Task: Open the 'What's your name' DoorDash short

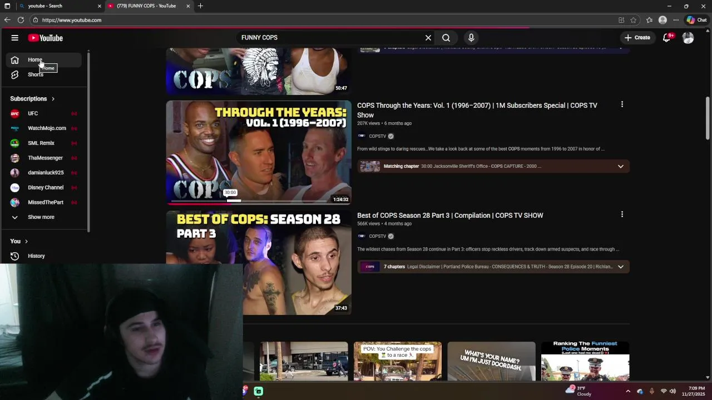Action: coord(491,361)
